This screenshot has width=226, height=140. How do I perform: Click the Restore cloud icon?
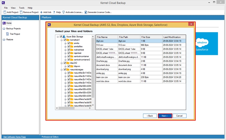click(4, 40)
